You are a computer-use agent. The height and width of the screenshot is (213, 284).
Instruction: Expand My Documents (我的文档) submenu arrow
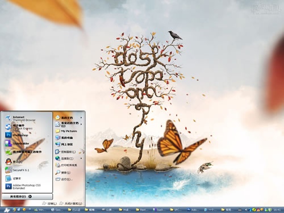81,118
